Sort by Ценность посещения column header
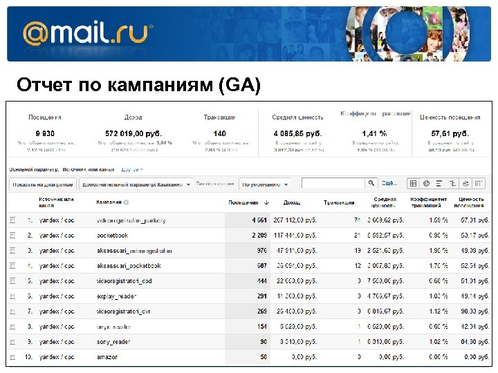498x373 pixels. click(x=470, y=202)
